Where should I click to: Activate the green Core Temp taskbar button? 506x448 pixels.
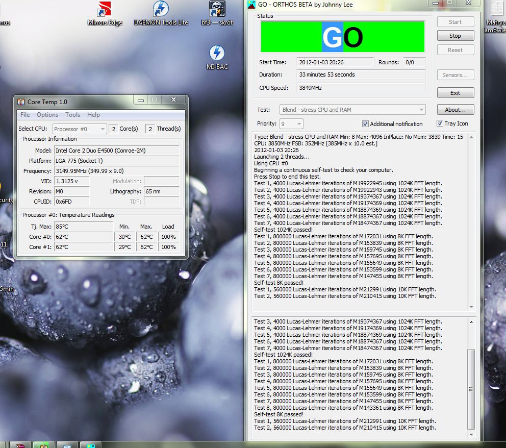44,445
